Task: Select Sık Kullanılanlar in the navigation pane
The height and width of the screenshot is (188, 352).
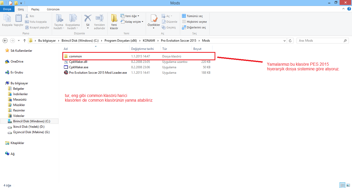Action: 19,51
